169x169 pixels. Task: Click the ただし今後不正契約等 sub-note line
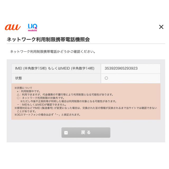69,101
